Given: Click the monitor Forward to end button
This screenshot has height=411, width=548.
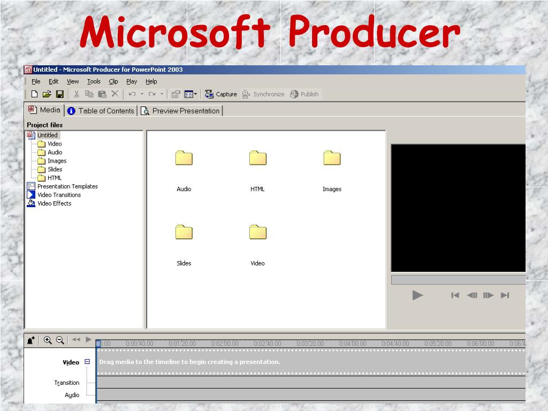Looking at the screenshot, I should point(505,295).
